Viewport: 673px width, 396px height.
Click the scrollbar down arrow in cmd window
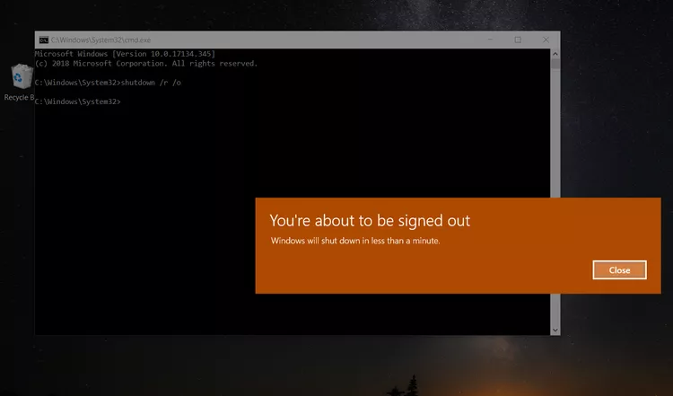(x=555, y=330)
